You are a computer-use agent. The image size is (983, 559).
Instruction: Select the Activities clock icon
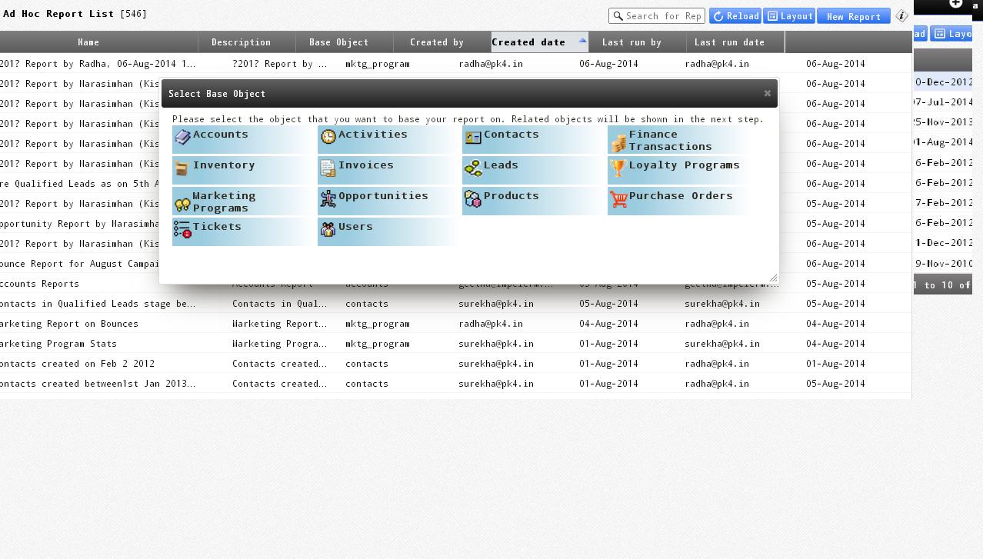(x=328, y=137)
